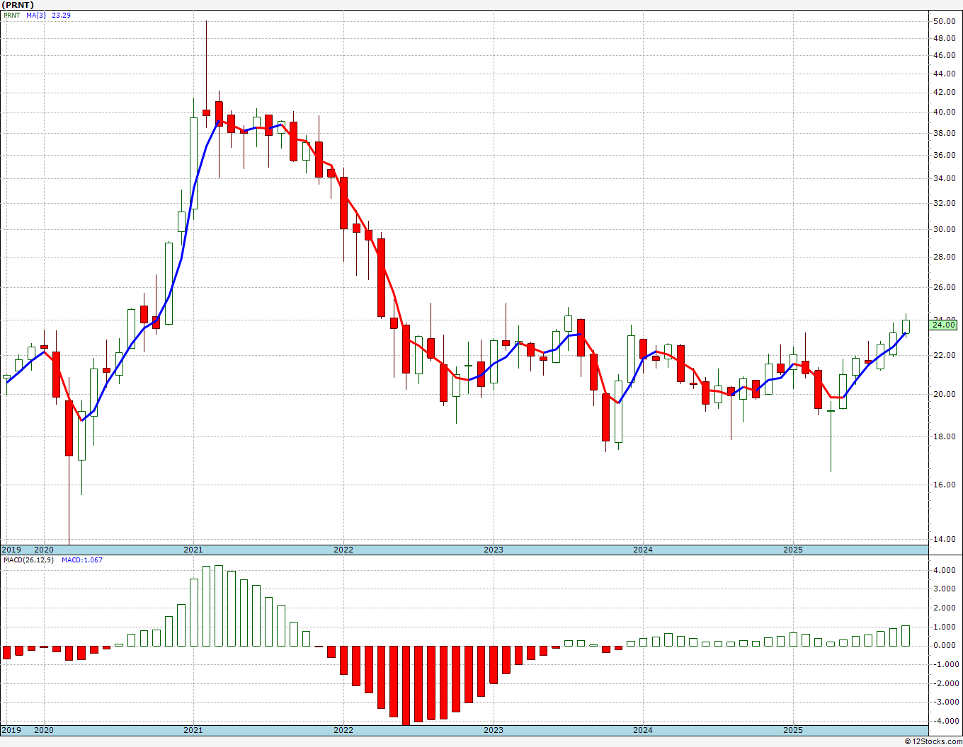Select 2024 on the price chart timeline
The height and width of the screenshot is (747, 963).
click(643, 550)
